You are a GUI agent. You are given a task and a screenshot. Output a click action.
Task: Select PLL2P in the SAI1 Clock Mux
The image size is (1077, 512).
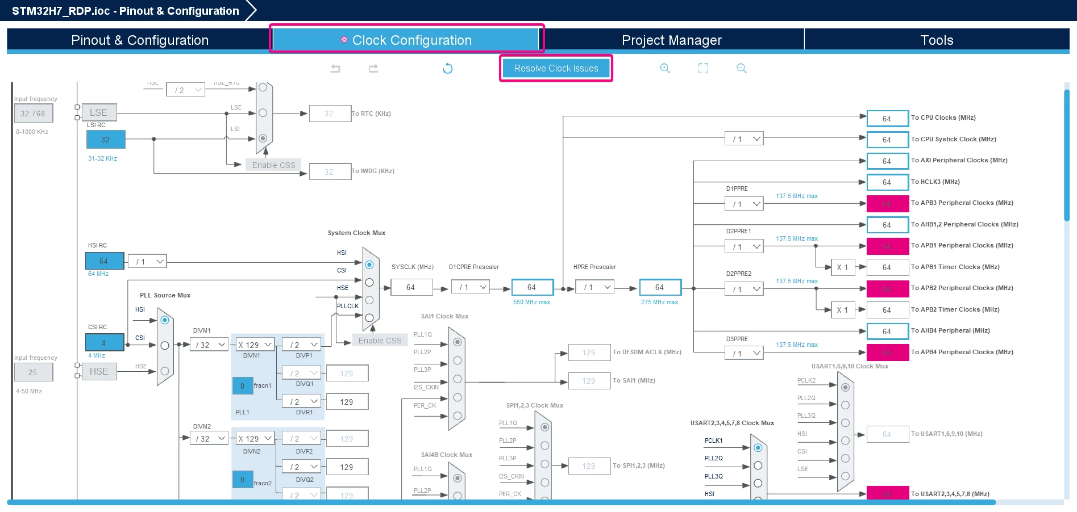point(458,360)
